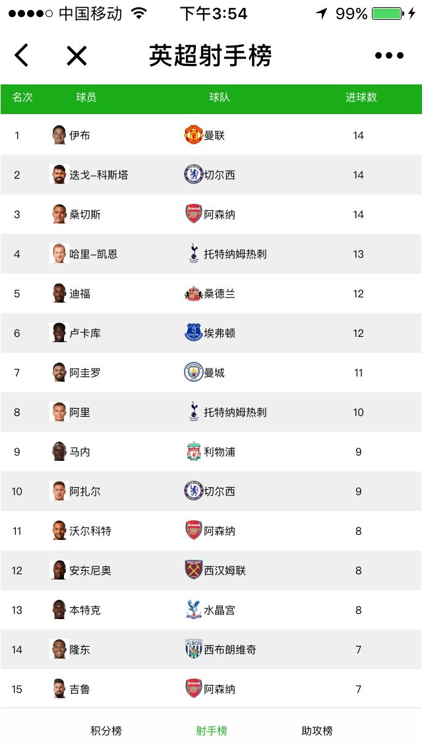
Task: Tap the Manchester United crest
Action: [x=194, y=135]
